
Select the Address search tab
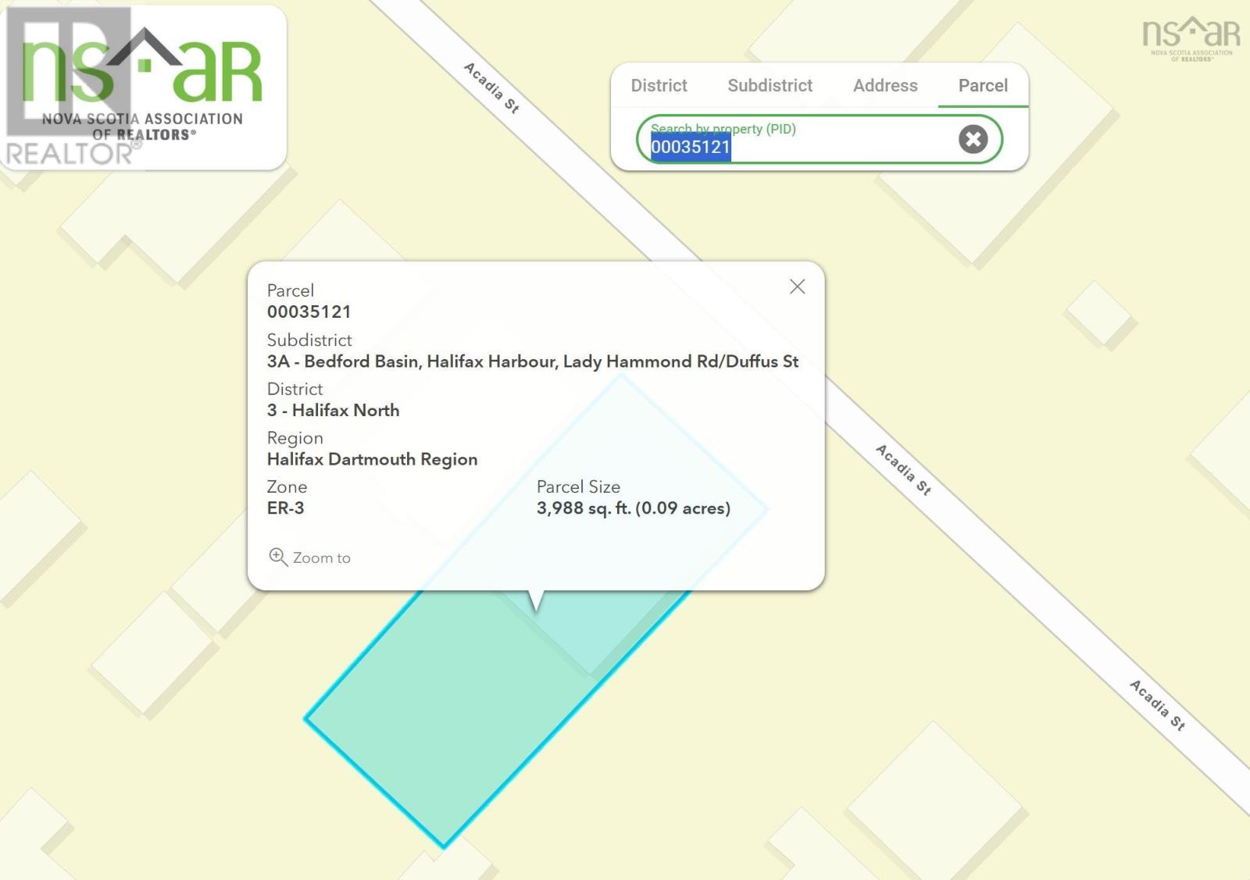coord(884,86)
